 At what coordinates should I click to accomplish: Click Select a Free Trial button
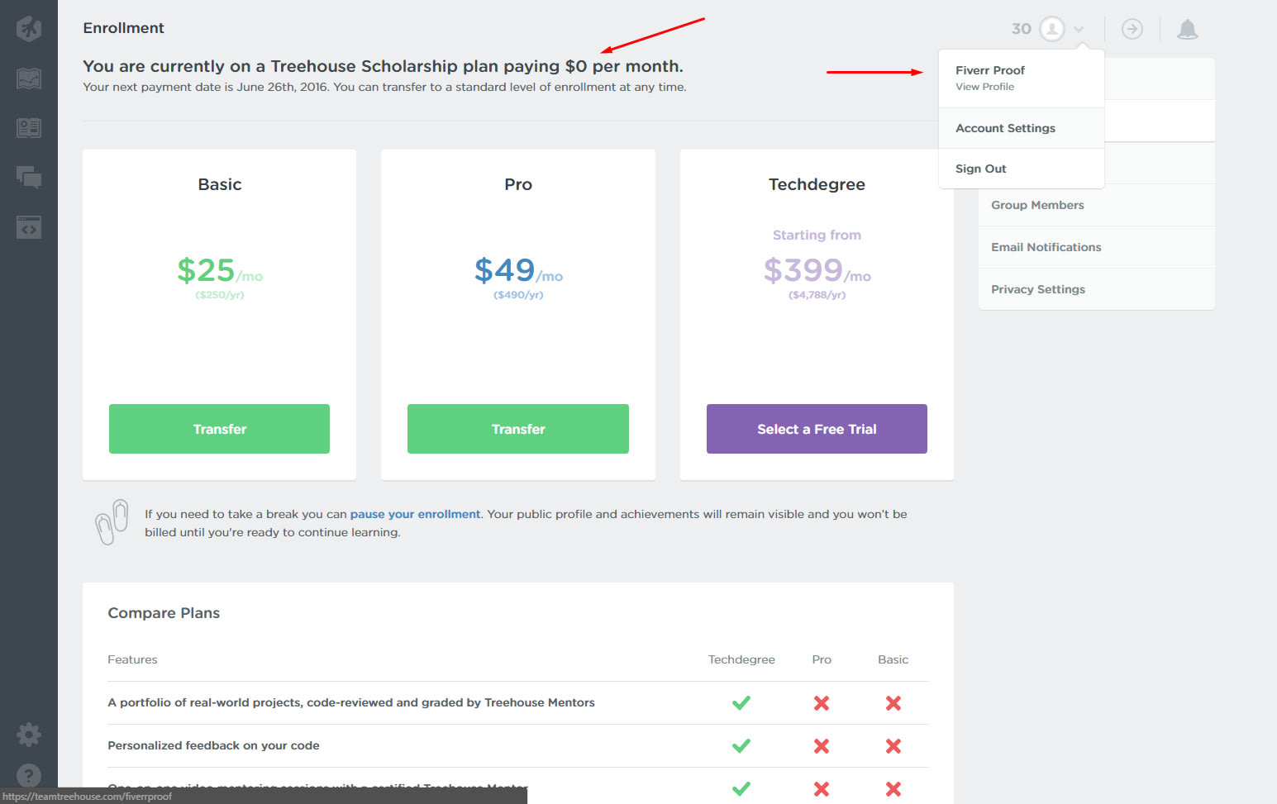pos(817,429)
